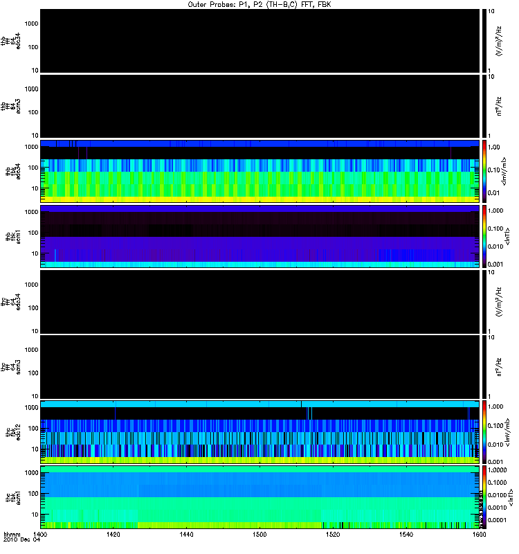This screenshot has height=554, width=519.
Task: Click the '(V/m)²/Hz' unit label of thb fff edc34
Action: tap(498, 41)
